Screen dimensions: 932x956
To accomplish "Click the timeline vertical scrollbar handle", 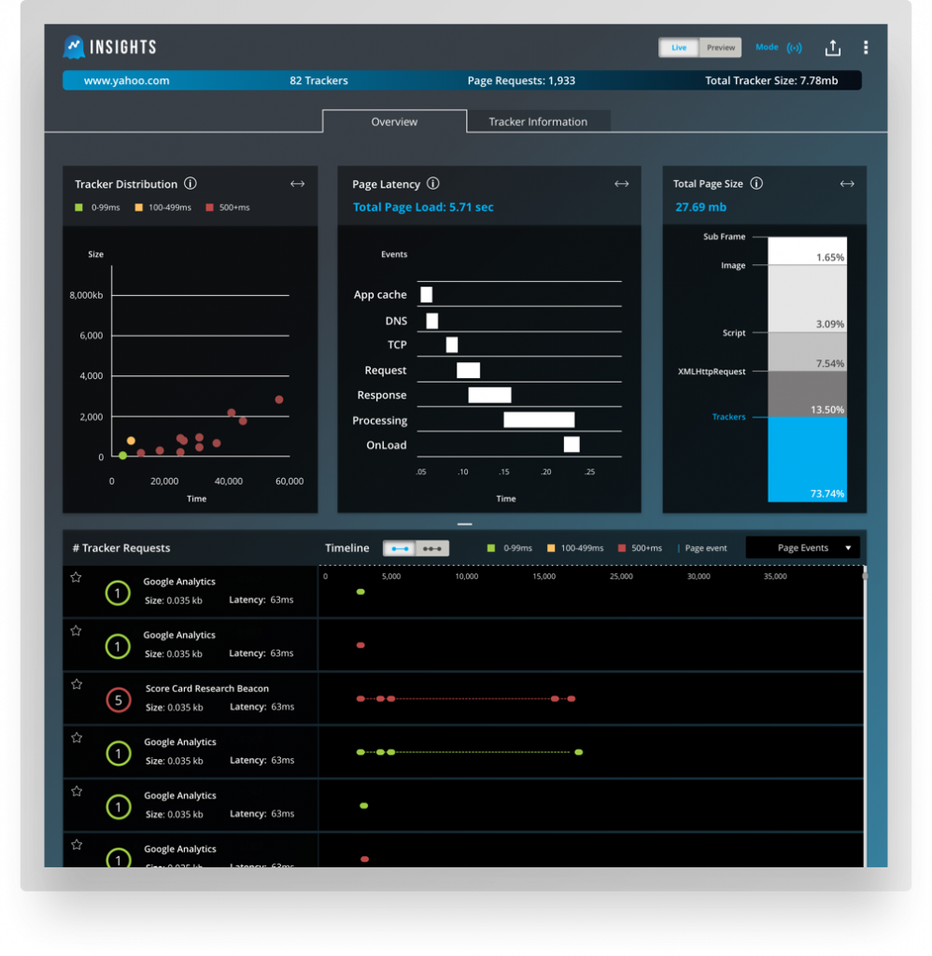I will pyautogui.click(x=865, y=575).
